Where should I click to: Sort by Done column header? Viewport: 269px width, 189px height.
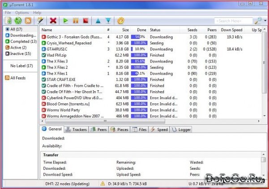(x=141, y=30)
